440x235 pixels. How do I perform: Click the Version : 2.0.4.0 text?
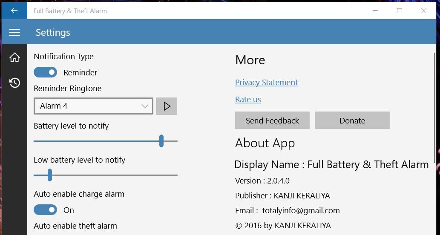coord(262,181)
